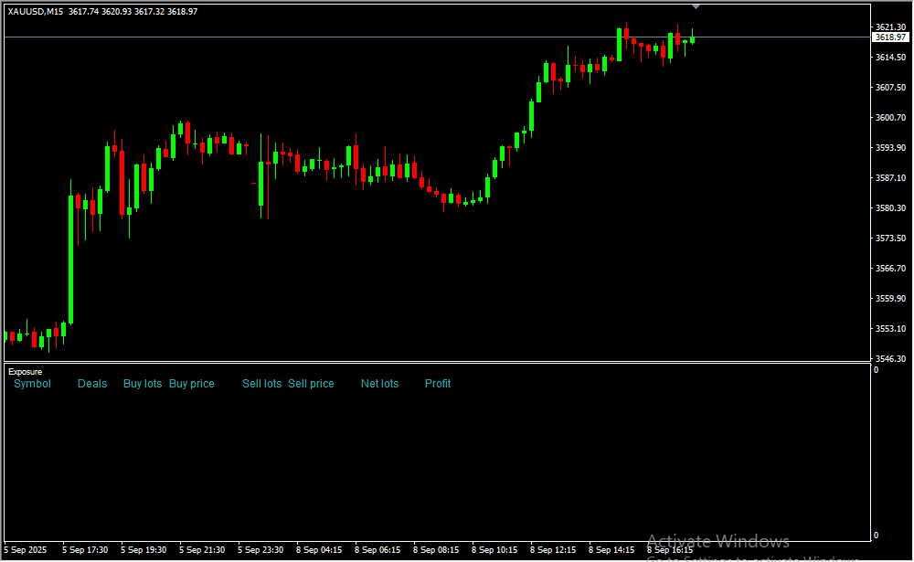Select the Buy price column header

(x=192, y=384)
